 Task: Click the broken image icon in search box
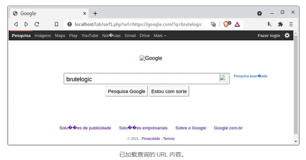coord(223,78)
